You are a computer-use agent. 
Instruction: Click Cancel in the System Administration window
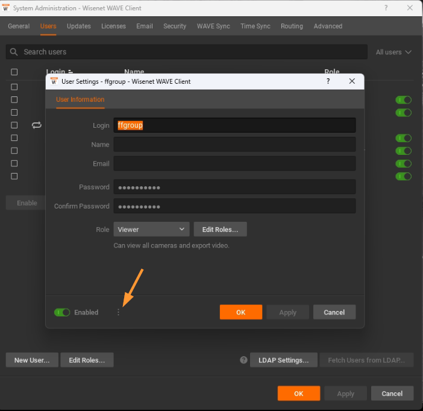tap(392, 394)
